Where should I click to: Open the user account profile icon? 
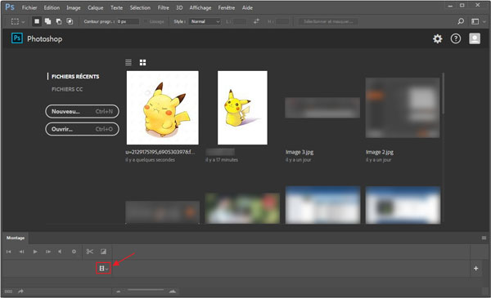(475, 38)
